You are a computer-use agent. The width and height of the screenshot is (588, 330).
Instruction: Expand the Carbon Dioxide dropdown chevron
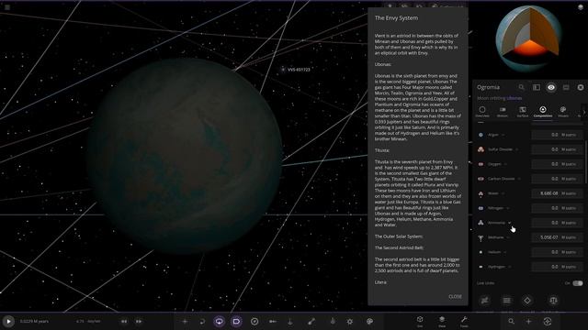tap(519, 179)
